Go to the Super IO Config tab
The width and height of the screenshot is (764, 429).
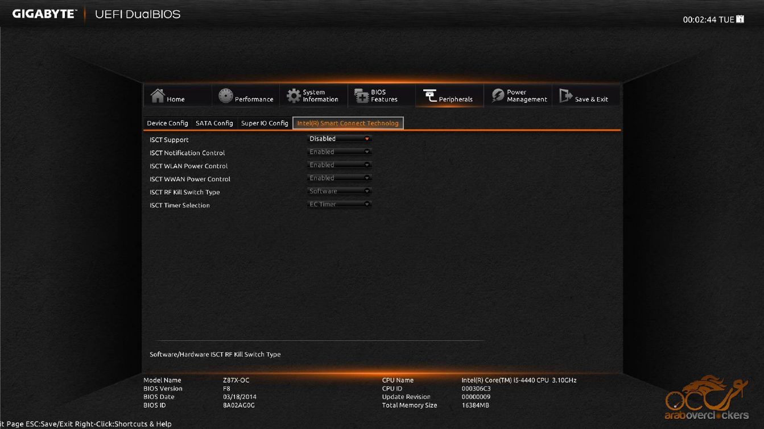tap(265, 123)
